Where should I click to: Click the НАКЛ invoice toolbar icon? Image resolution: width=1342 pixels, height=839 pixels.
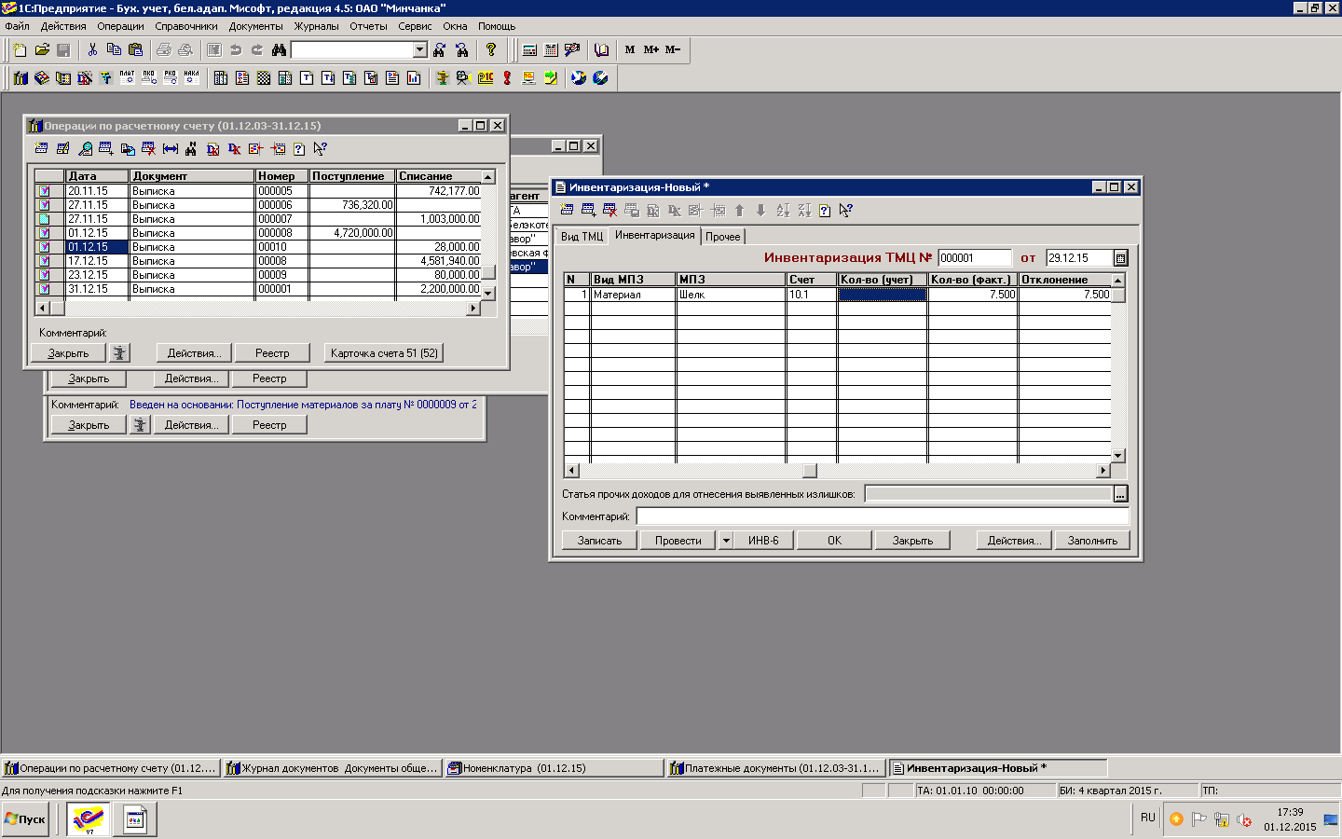tap(191, 78)
